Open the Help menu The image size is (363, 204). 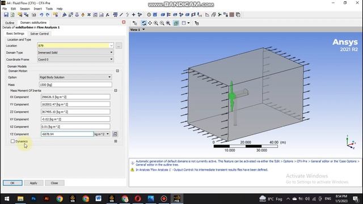pos(60,9)
